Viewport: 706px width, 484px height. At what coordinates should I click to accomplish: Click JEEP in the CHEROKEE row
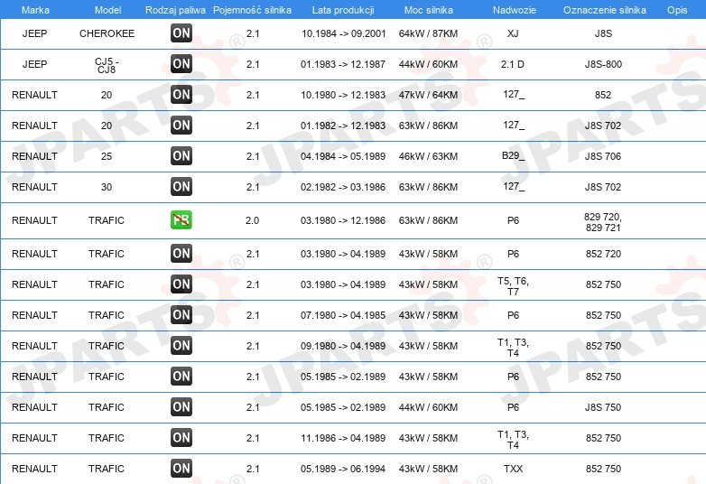pos(34,33)
